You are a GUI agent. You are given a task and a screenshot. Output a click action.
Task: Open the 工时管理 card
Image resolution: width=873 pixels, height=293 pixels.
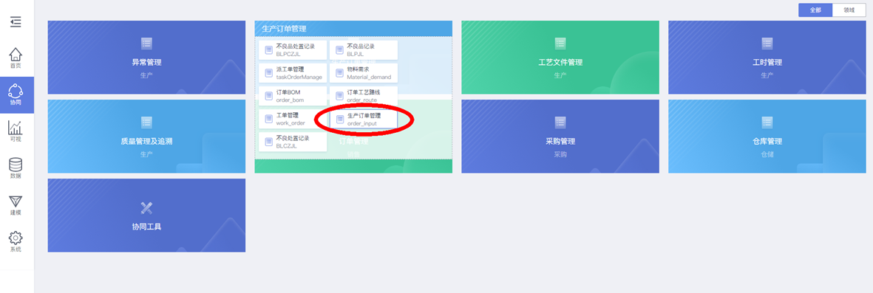pos(767,58)
